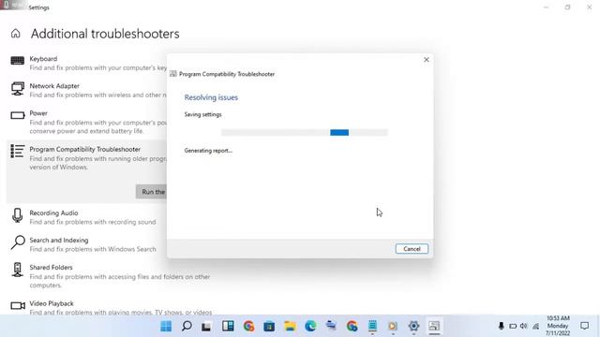Click the Home icon in Settings

click(15, 34)
